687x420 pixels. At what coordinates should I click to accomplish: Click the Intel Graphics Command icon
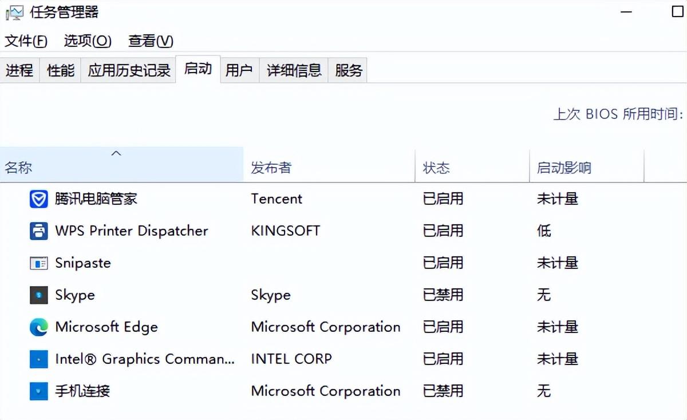point(38,359)
